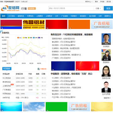
Task: Open the 方正中期 news item
Action: 64,97
